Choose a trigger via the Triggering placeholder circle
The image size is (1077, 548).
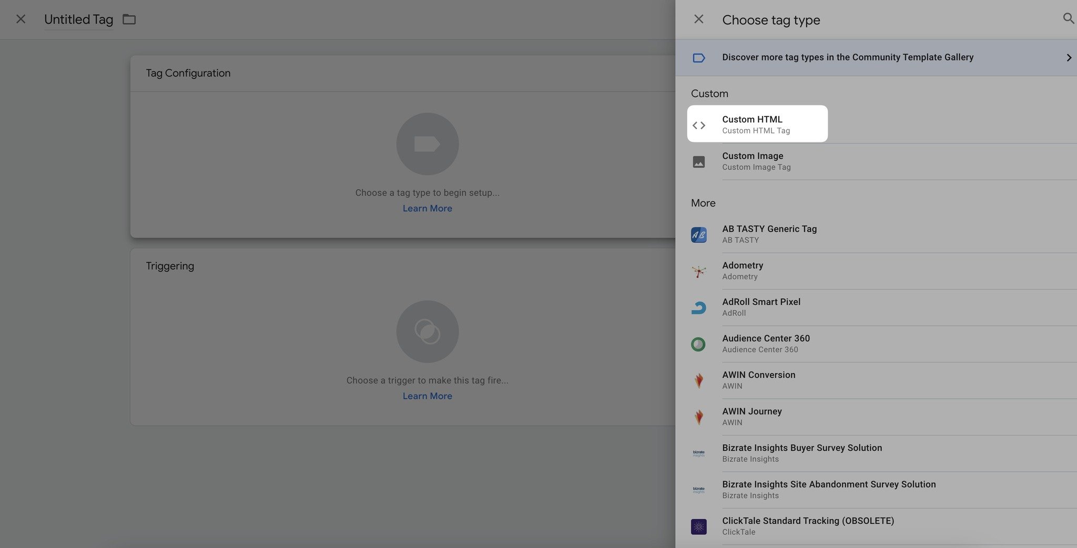427,332
